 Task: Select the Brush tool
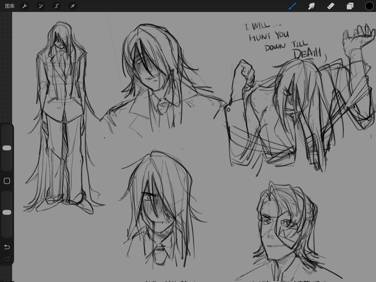(292, 6)
